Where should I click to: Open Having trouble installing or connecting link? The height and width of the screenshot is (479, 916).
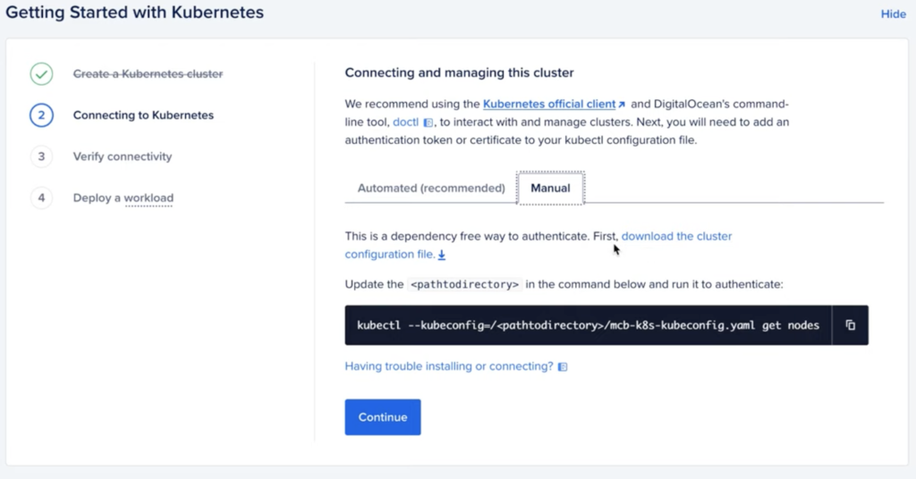coord(449,366)
